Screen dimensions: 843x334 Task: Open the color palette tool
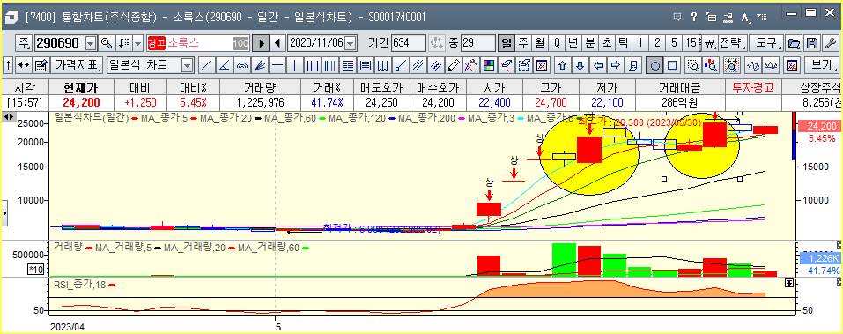489,65
